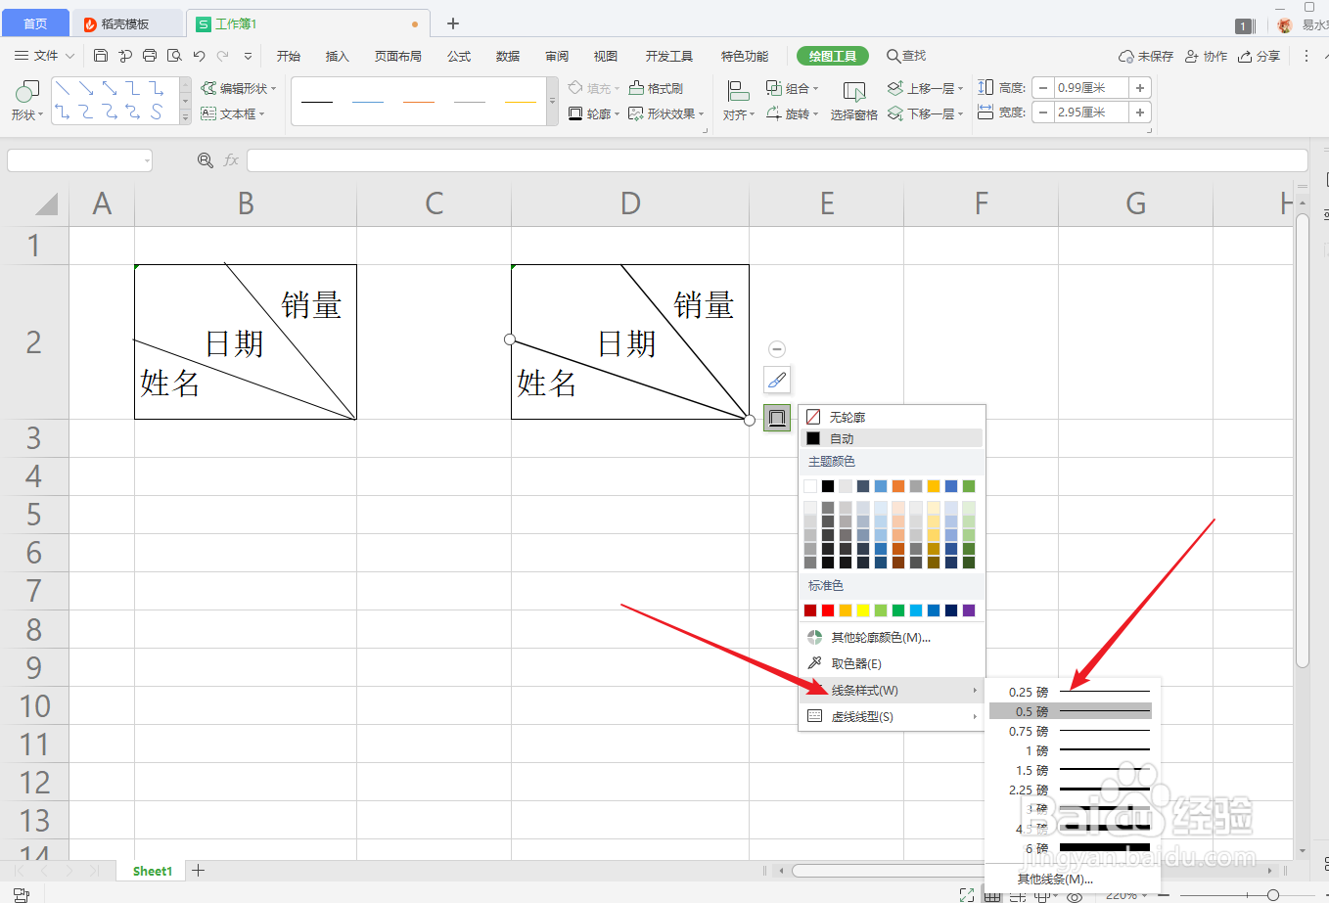Click 组合 group button

point(792,88)
